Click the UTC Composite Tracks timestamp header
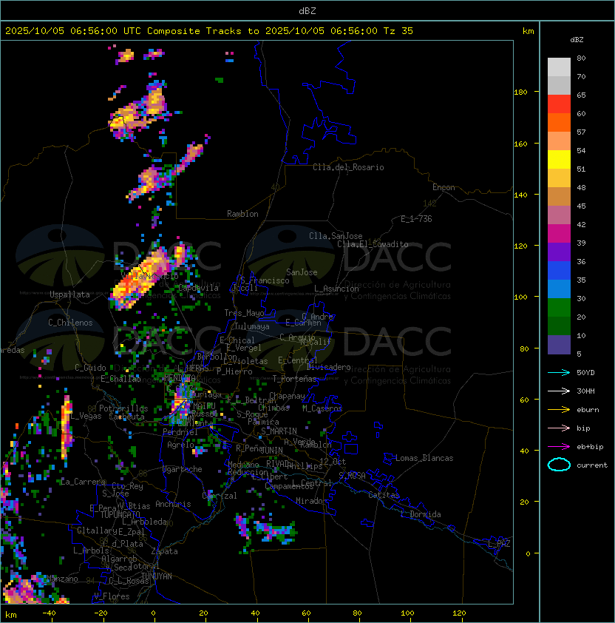The image size is (615, 623). 209,31
